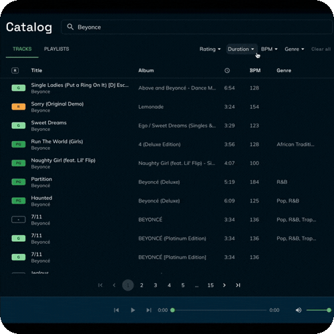Sort by Title column header

coord(37,70)
